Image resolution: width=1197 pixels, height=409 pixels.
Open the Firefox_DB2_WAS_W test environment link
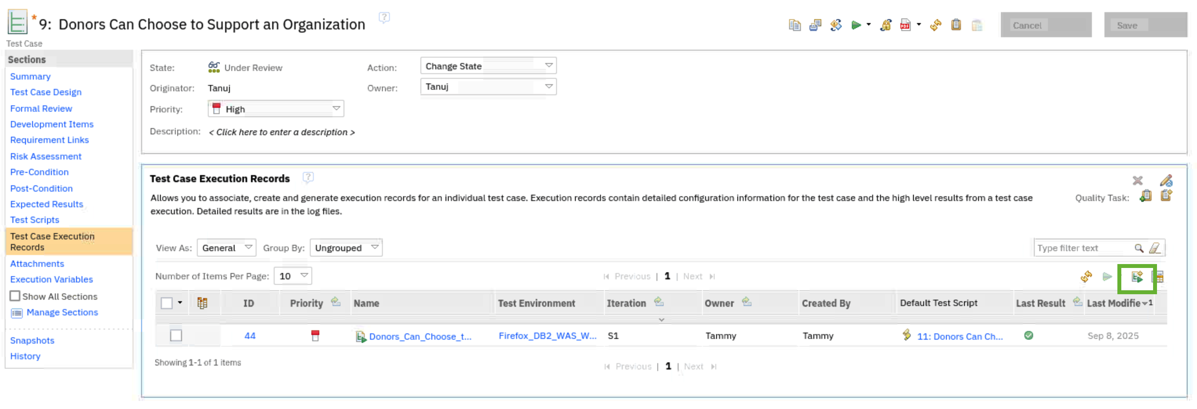[547, 336]
